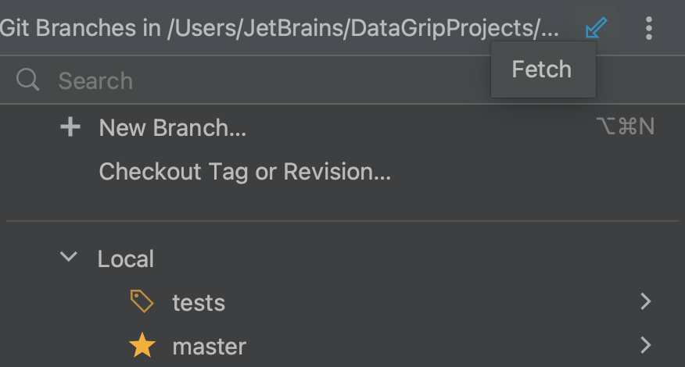685x367 pixels.
Task: Click the plus icon beside New Branch
Action: pyautogui.click(x=70, y=127)
